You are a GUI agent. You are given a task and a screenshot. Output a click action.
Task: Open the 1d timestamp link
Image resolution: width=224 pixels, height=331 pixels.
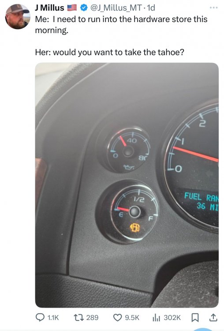(x=151, y=8)
